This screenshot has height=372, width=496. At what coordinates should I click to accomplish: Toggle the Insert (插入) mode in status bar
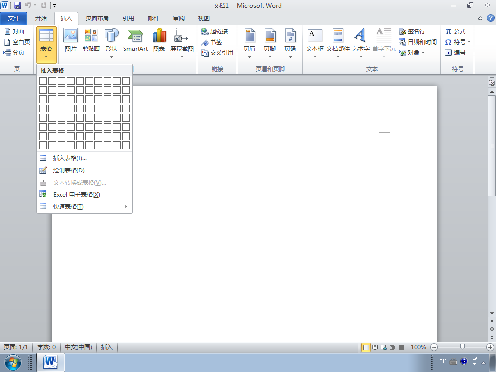pos(107,347)
